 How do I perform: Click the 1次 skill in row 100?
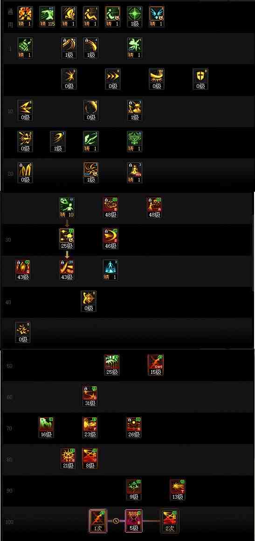98,521
